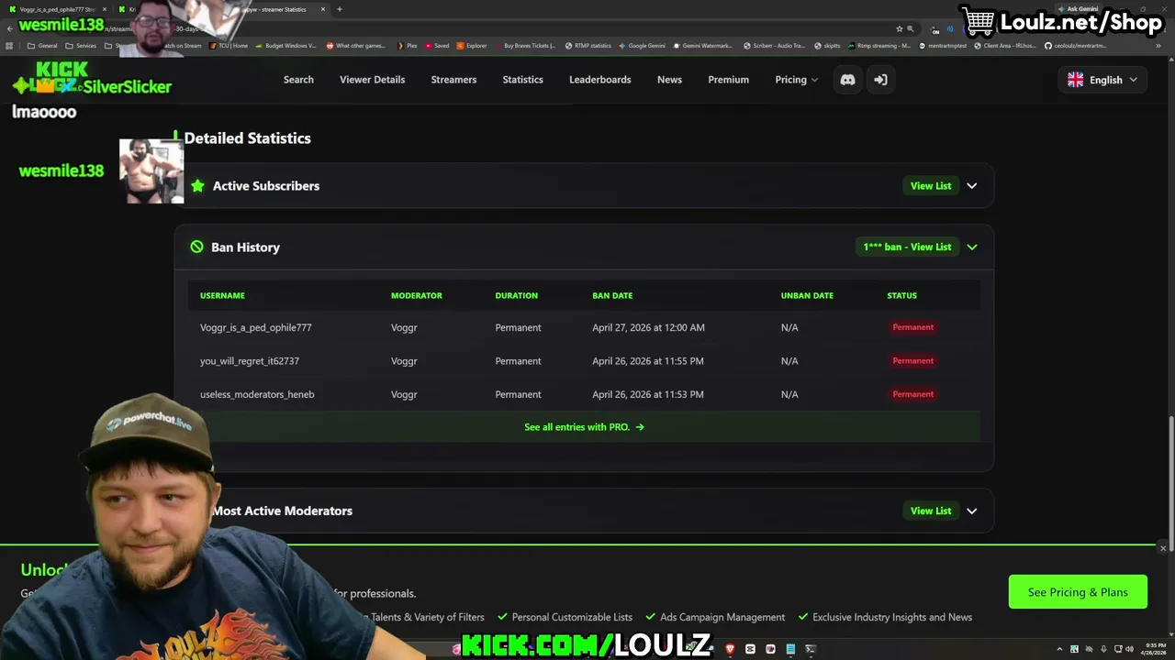Open the Explorer bookmark
The width and height of the screenshot is (1175, 660).
coord(472,45)
